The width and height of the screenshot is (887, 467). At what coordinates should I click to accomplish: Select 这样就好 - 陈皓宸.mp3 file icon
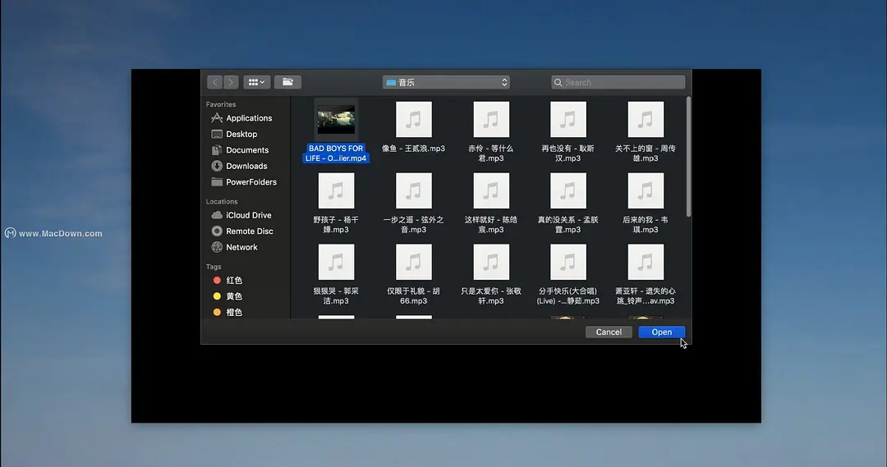(491, 190)
